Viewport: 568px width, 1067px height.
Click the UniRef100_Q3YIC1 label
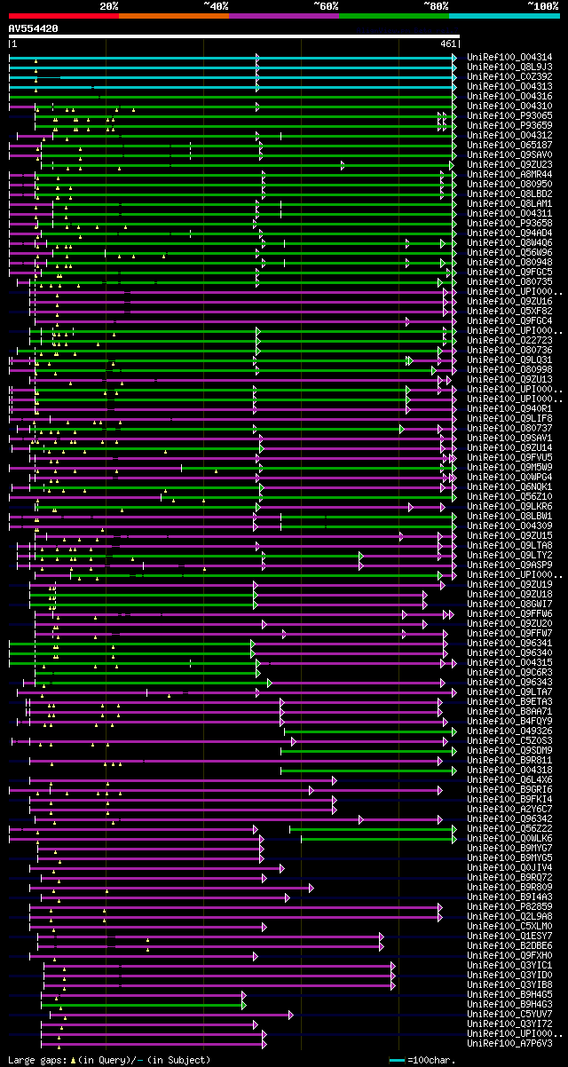[509, 965]
